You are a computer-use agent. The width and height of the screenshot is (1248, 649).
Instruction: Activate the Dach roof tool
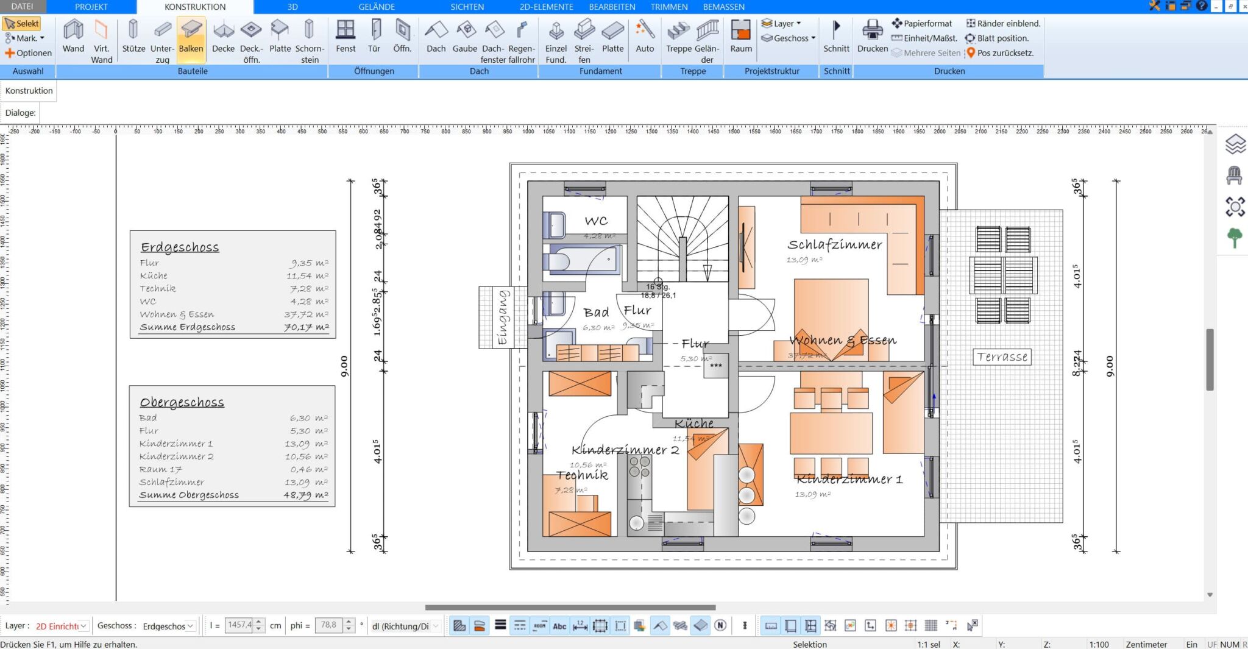tap(436, 37)
